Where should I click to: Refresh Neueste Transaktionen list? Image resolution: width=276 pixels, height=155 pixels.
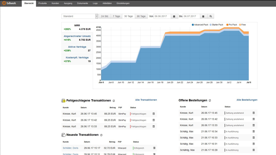click(x=101, y=135)
